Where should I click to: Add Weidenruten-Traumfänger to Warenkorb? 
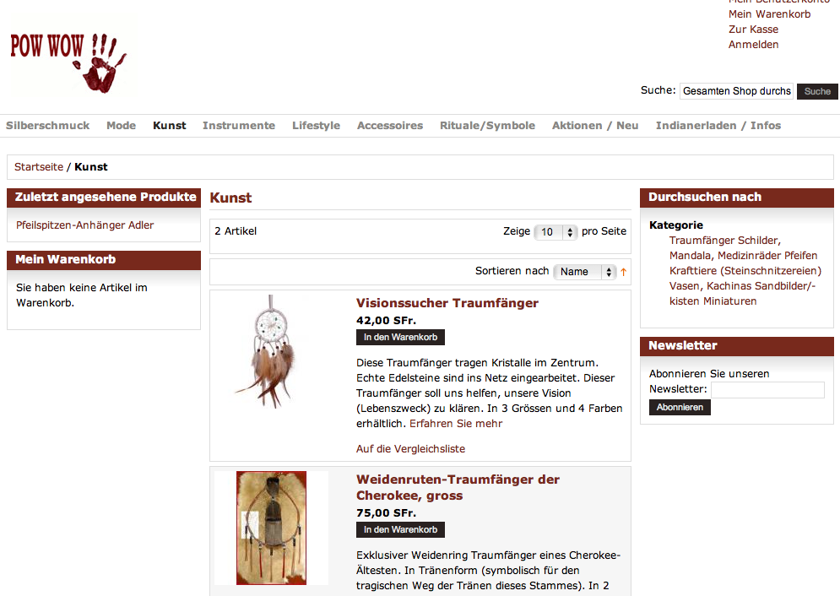[400, 529]
